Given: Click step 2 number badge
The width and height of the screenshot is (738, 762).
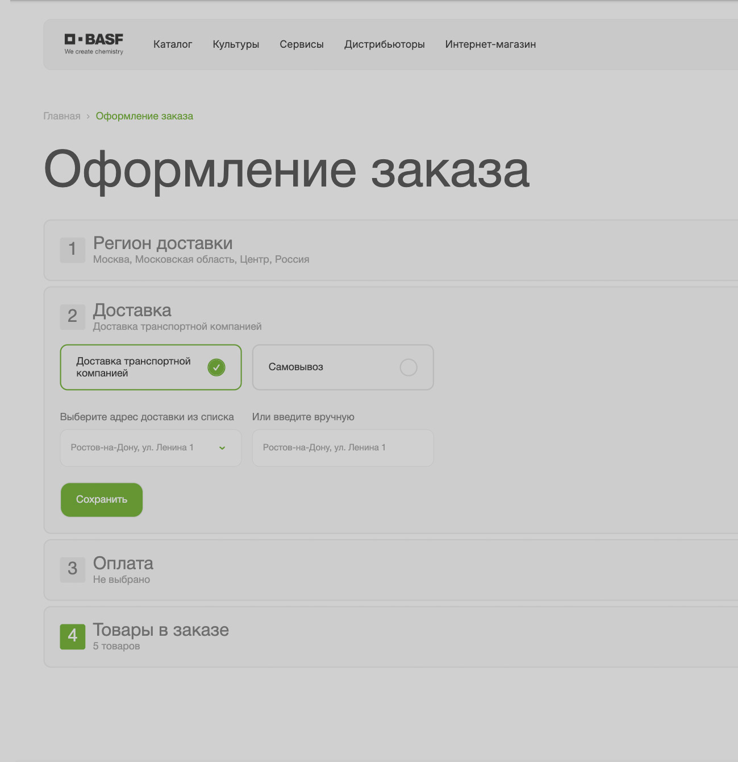Looking at the screenshot, I should [x=72, y=317].
